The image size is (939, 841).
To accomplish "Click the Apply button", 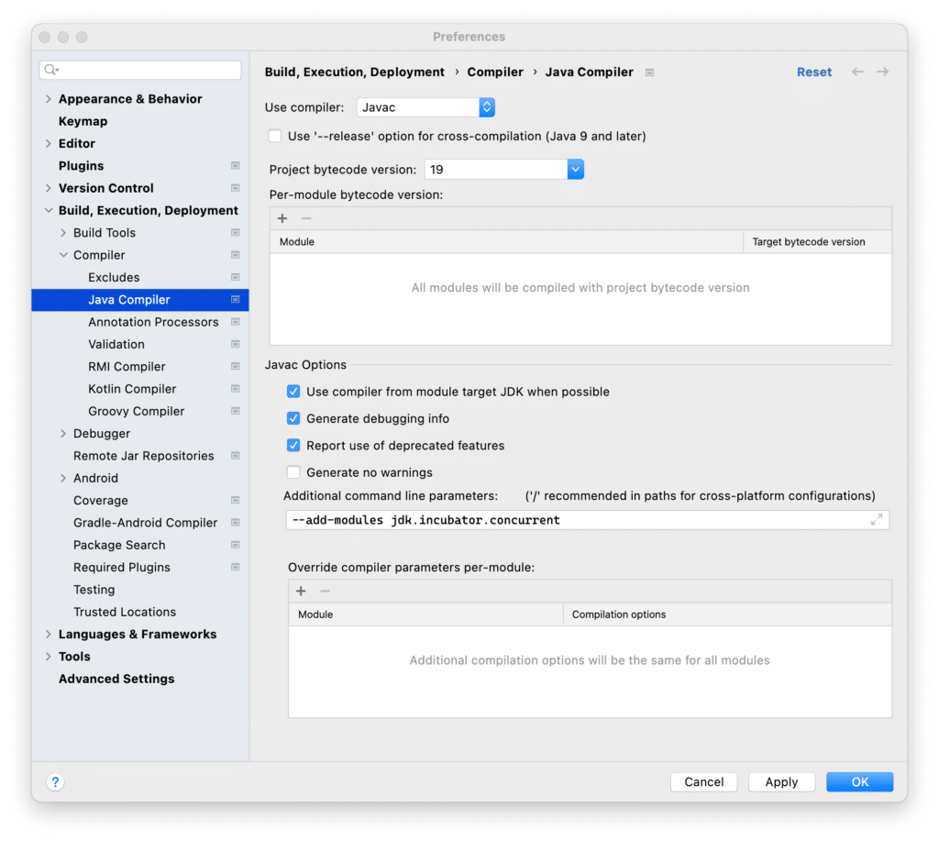I will [781, 781].
